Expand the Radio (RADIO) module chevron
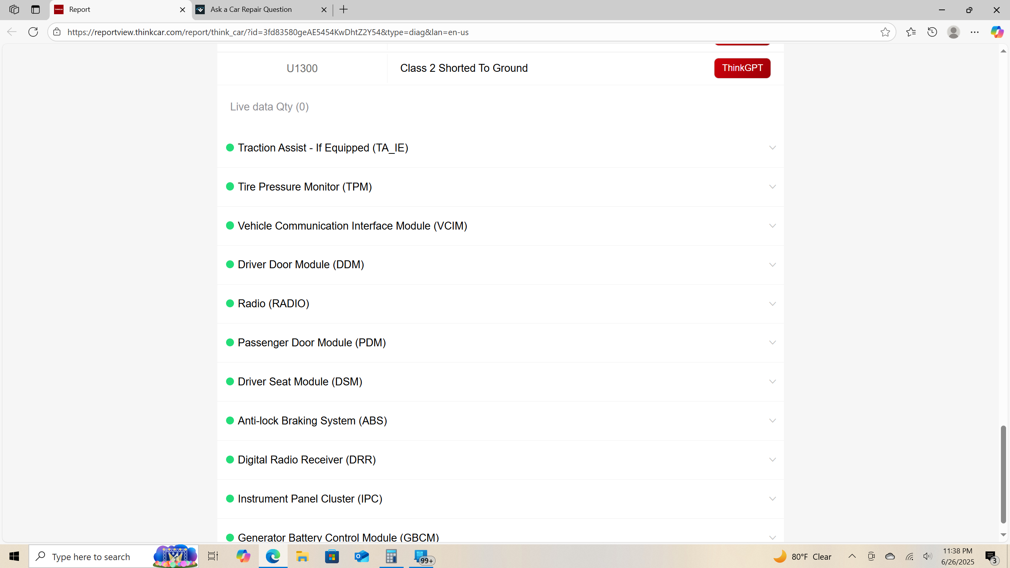This screenshot has width=1010, height=568. click(x=772, y=304)
